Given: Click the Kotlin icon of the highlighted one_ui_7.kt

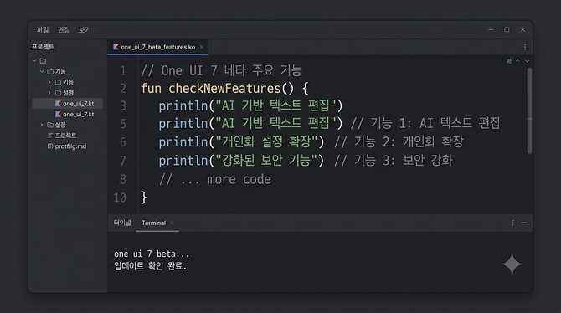Looking at the screenshot, I should click(x=58, y=104).
